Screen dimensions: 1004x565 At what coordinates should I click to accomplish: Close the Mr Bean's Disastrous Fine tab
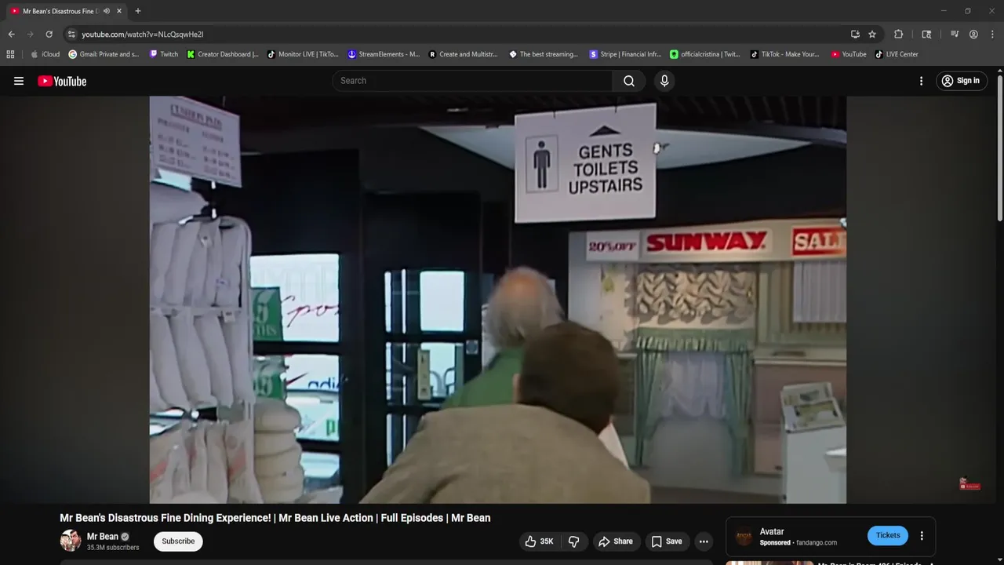click(119, 11)
